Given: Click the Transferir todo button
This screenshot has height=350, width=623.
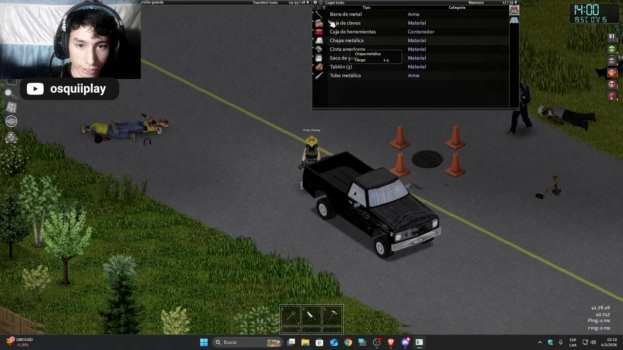Looking at the screenshot, I should coord(265,2).
